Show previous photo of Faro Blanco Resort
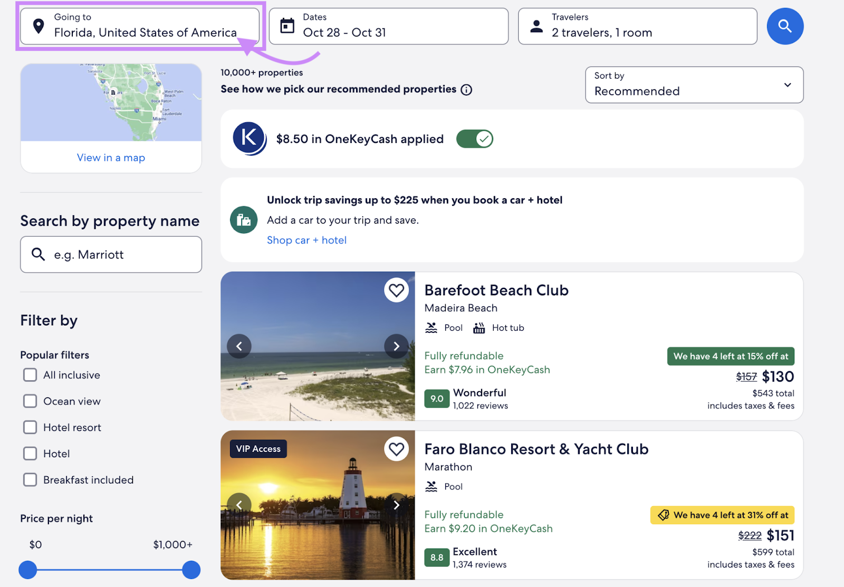 239,505
